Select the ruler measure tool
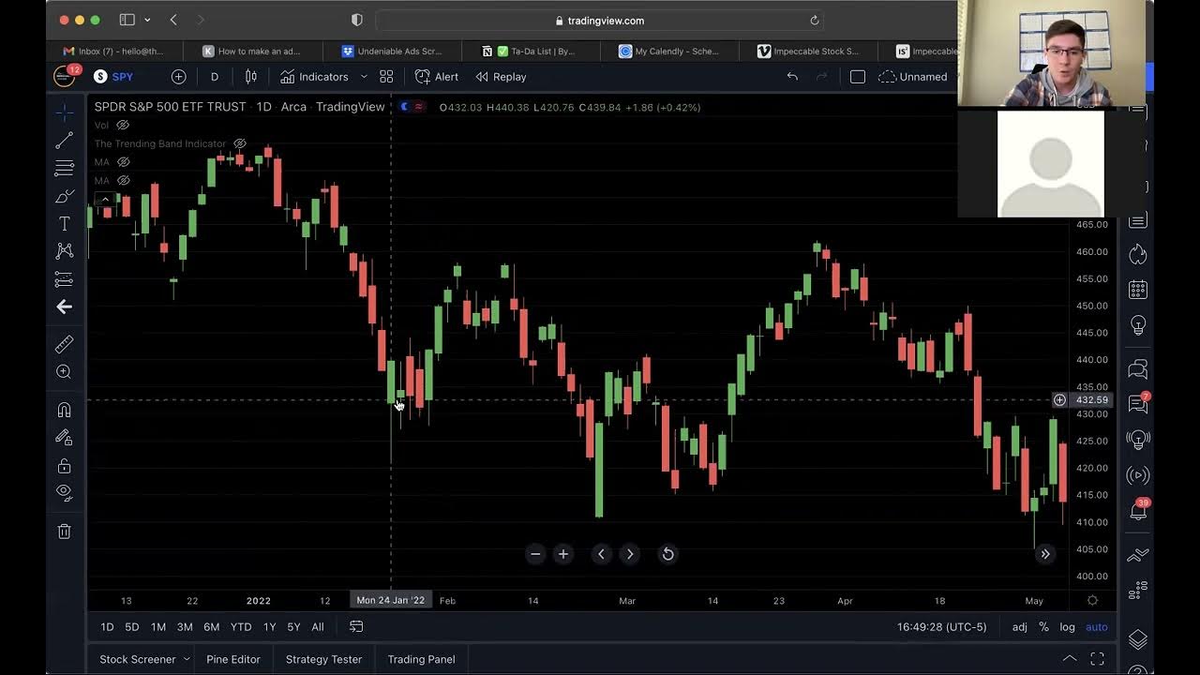This screenshot has height=675, width=1200. 64,344
